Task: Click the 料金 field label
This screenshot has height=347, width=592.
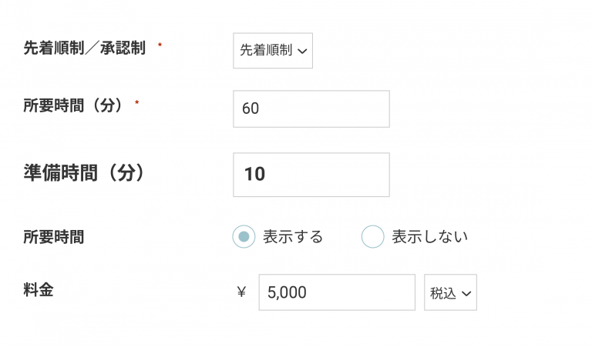Action: (x=39, y=290)
